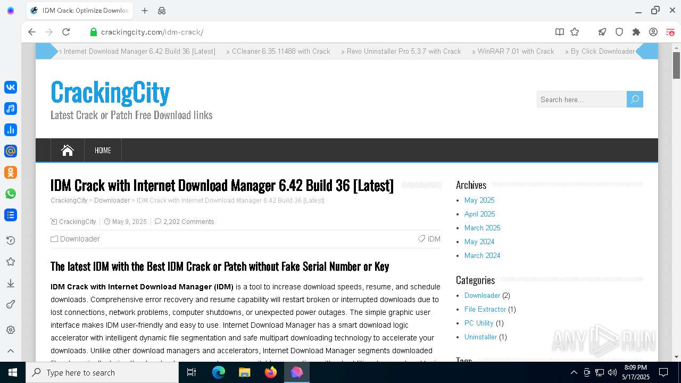The height and width of the screenshot is (383, 681).
Task: Open the March 2025 archive
Action: tap(483, 228)
